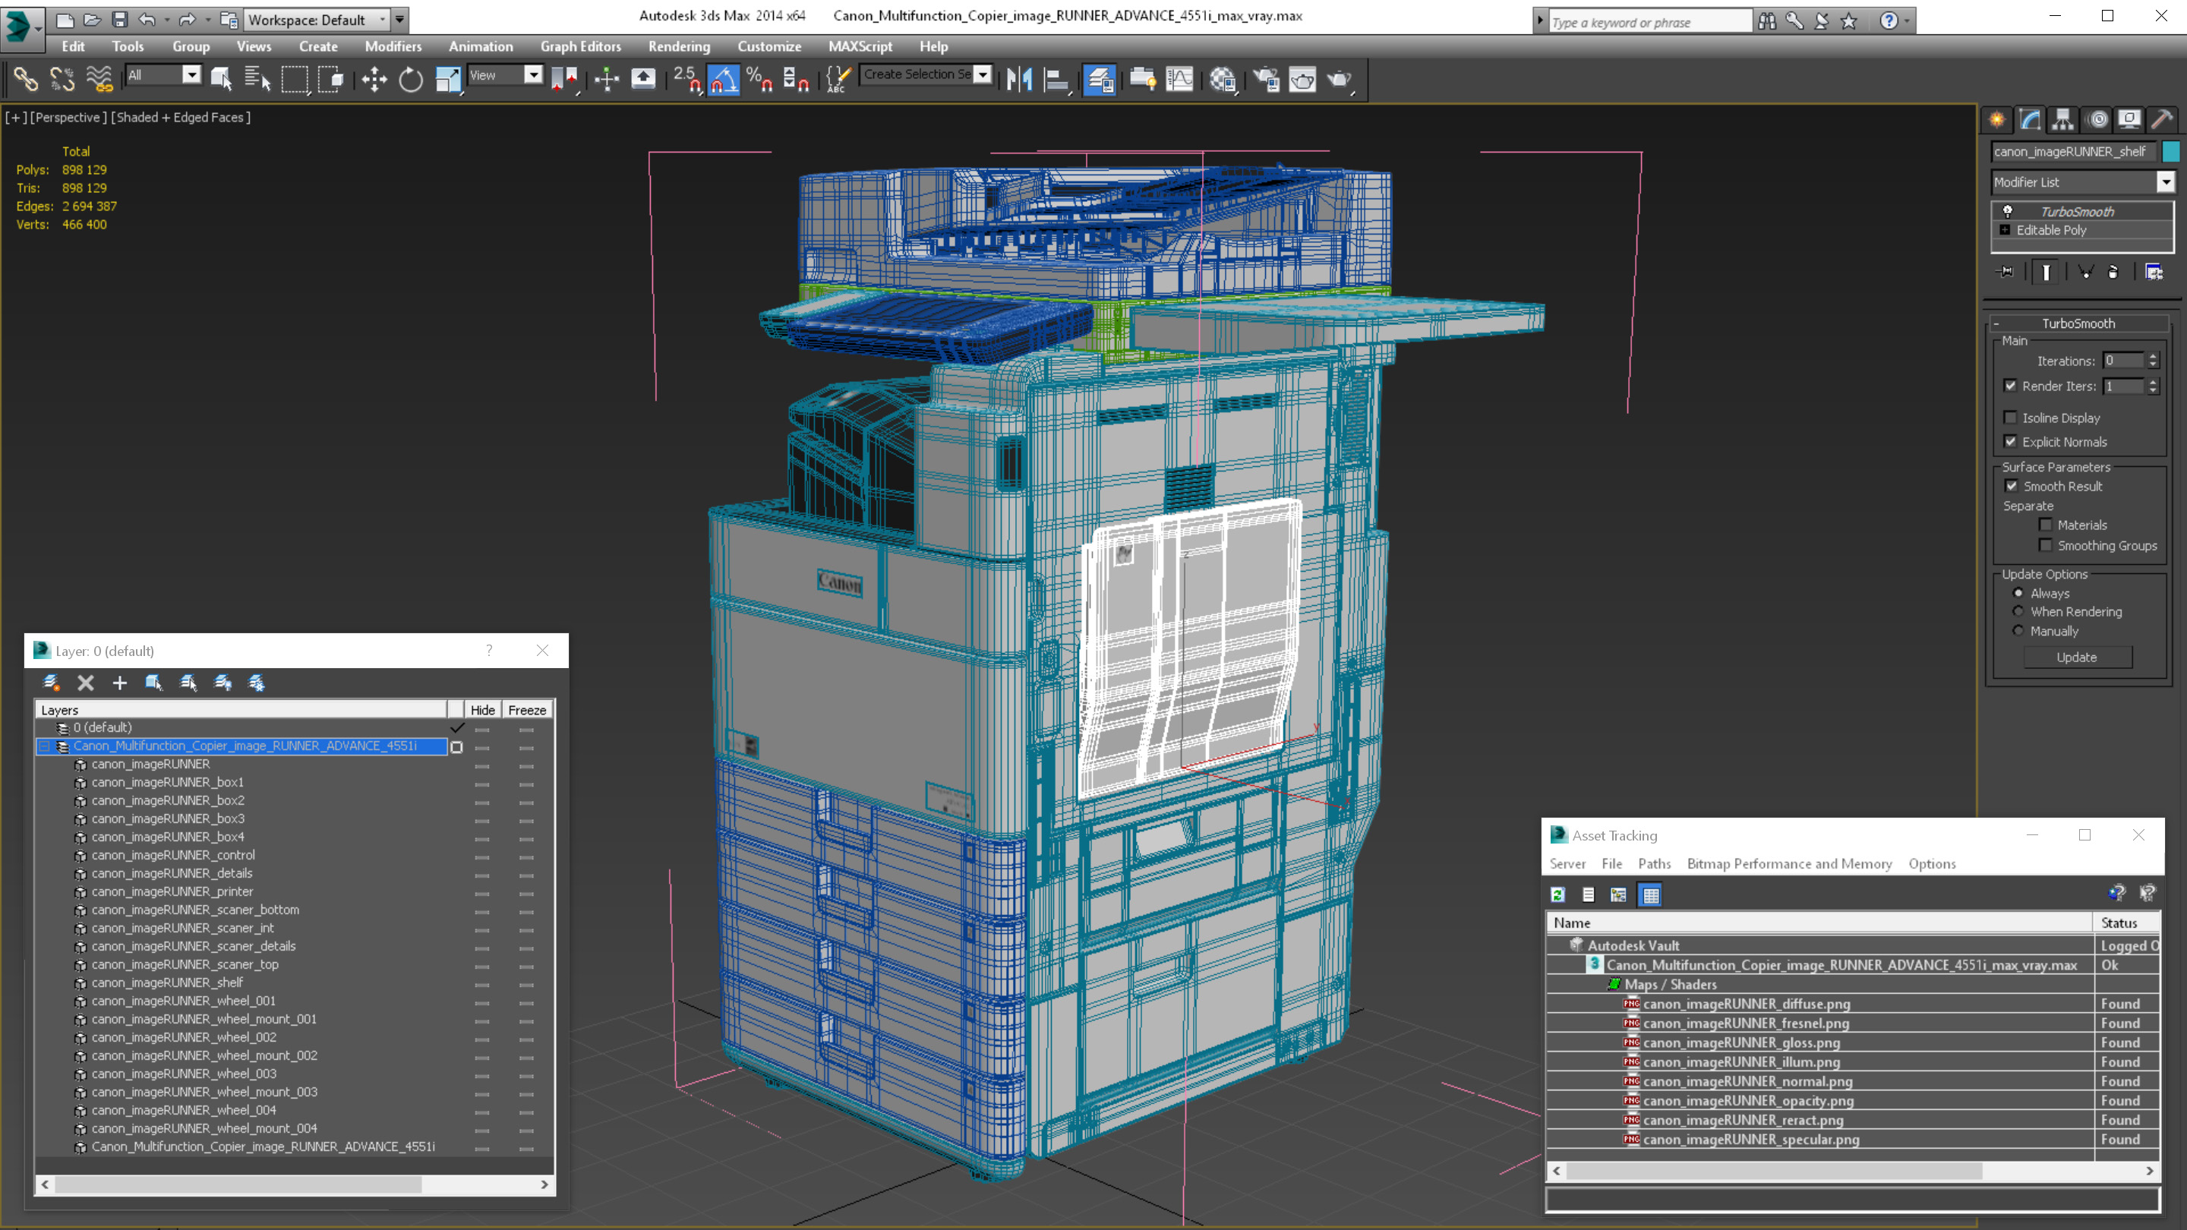Toggle Explicit Normals checkbox
Screen dimensions: 2187x1230
point(2010,441)
